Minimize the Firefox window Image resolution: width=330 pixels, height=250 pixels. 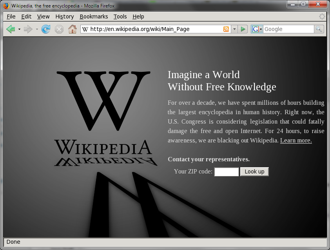click(292, 4)
